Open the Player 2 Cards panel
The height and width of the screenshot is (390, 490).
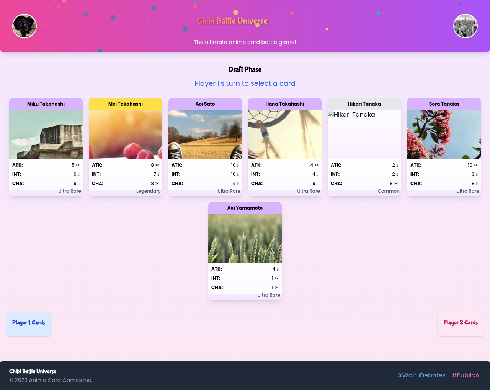[461, 323]
